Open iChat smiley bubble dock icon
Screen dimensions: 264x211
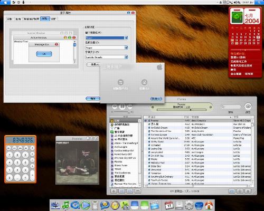(105, 205)
